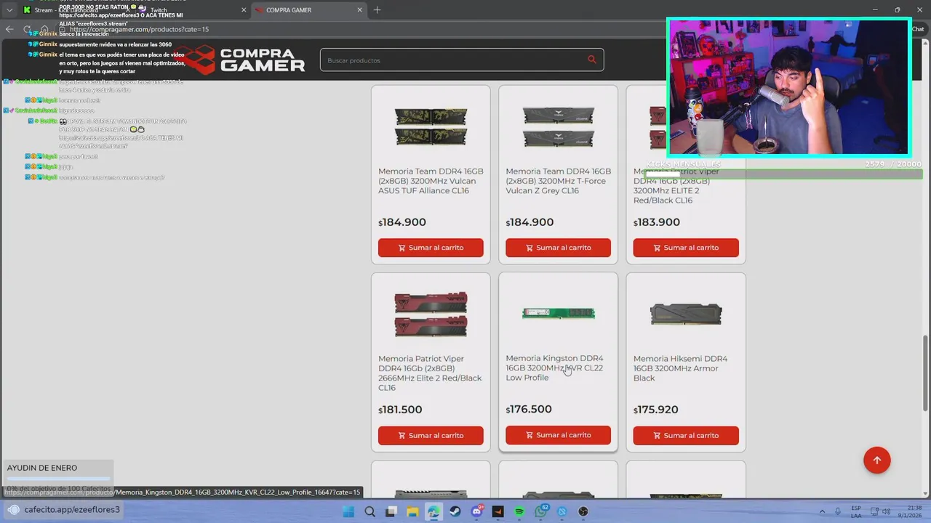Open the T-Force Vulcan Z Grey product title
Screen dimensions: 931x523
(558, 181)
